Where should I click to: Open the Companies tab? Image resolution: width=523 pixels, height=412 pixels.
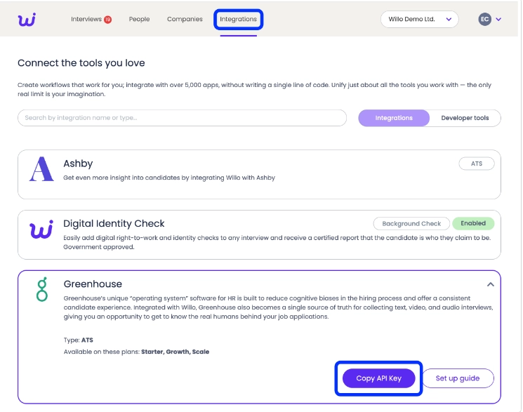185,19
